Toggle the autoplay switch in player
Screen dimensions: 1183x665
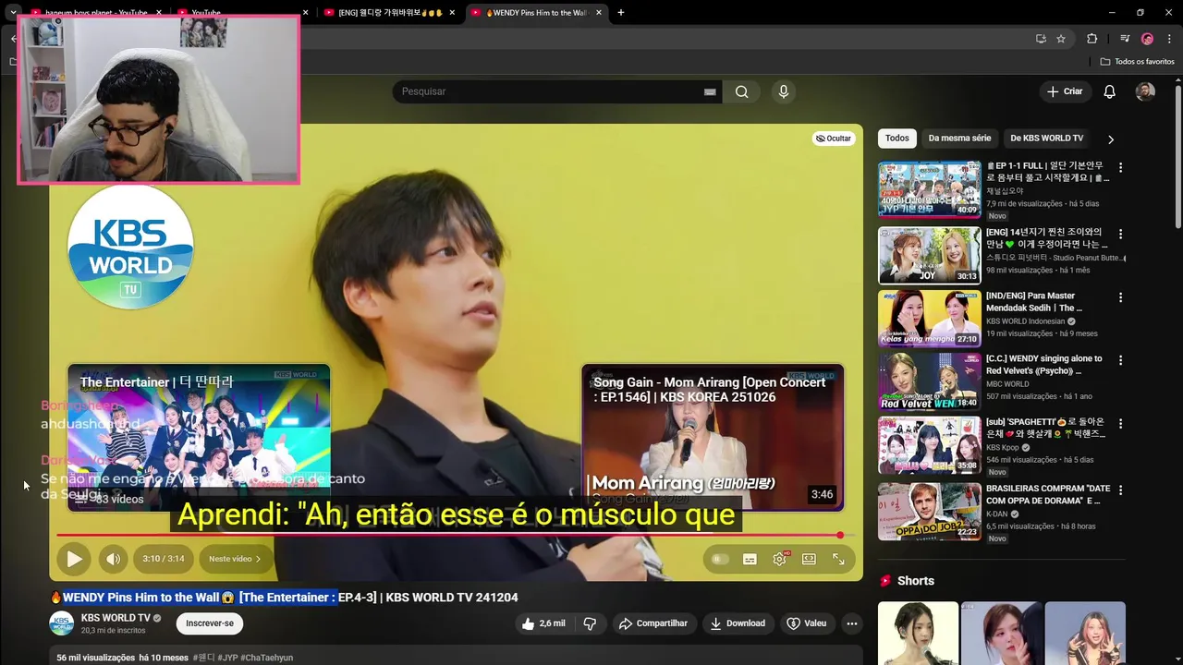click(x=720, y=559)
